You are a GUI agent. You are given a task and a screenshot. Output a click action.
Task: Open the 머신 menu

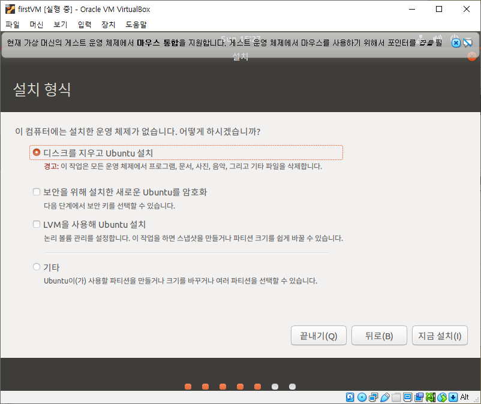click(37, 25)
